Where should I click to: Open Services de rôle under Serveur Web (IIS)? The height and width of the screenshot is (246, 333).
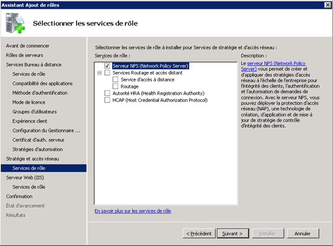(x=29, y=187)
